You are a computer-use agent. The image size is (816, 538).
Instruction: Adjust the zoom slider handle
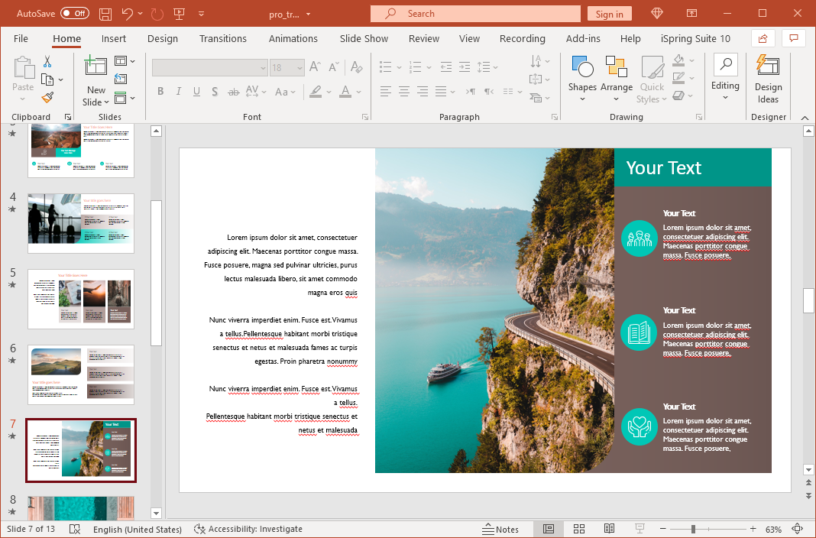point(693,529)
